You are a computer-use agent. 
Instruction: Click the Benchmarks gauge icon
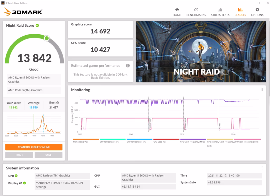[196, 10]
